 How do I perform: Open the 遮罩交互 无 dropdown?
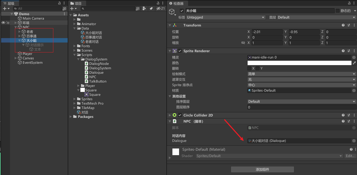pyautogui.click(x=302, y=79)
